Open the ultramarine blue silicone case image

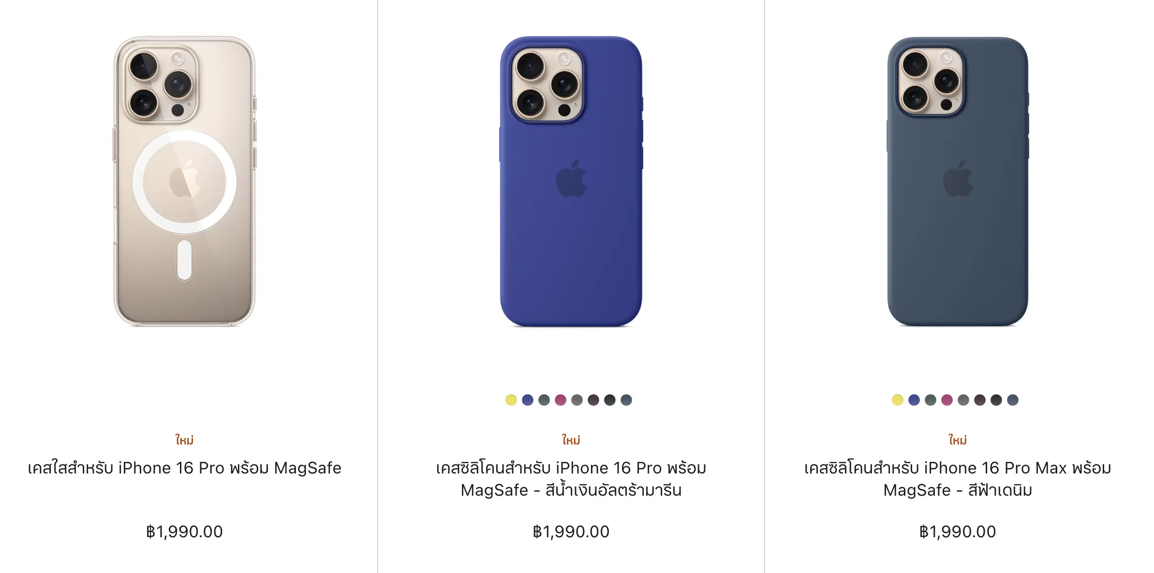(x=571, y=181)
